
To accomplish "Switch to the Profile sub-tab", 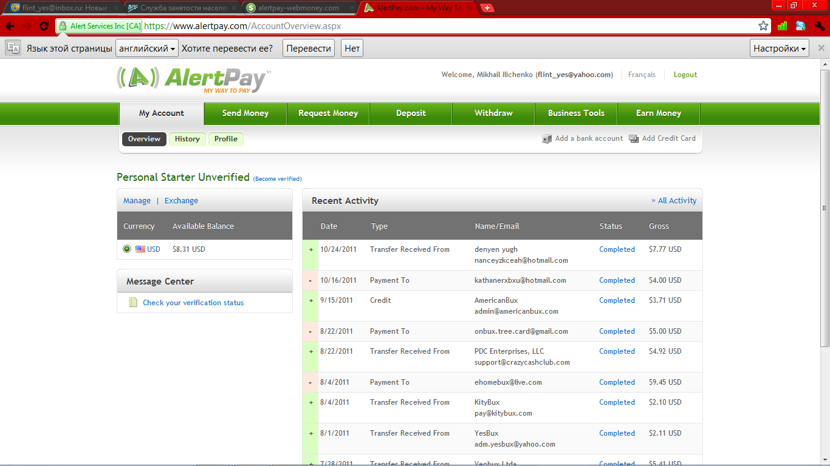I will tap(226, 139).
